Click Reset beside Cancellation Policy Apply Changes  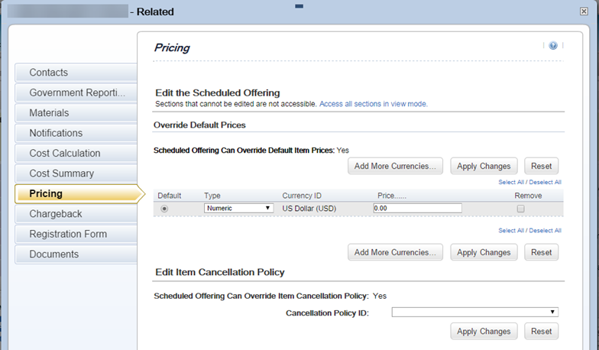click(541, 332)
